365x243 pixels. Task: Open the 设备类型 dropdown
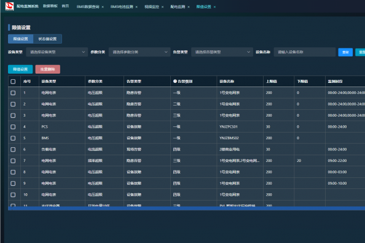[x=57, y=52]
